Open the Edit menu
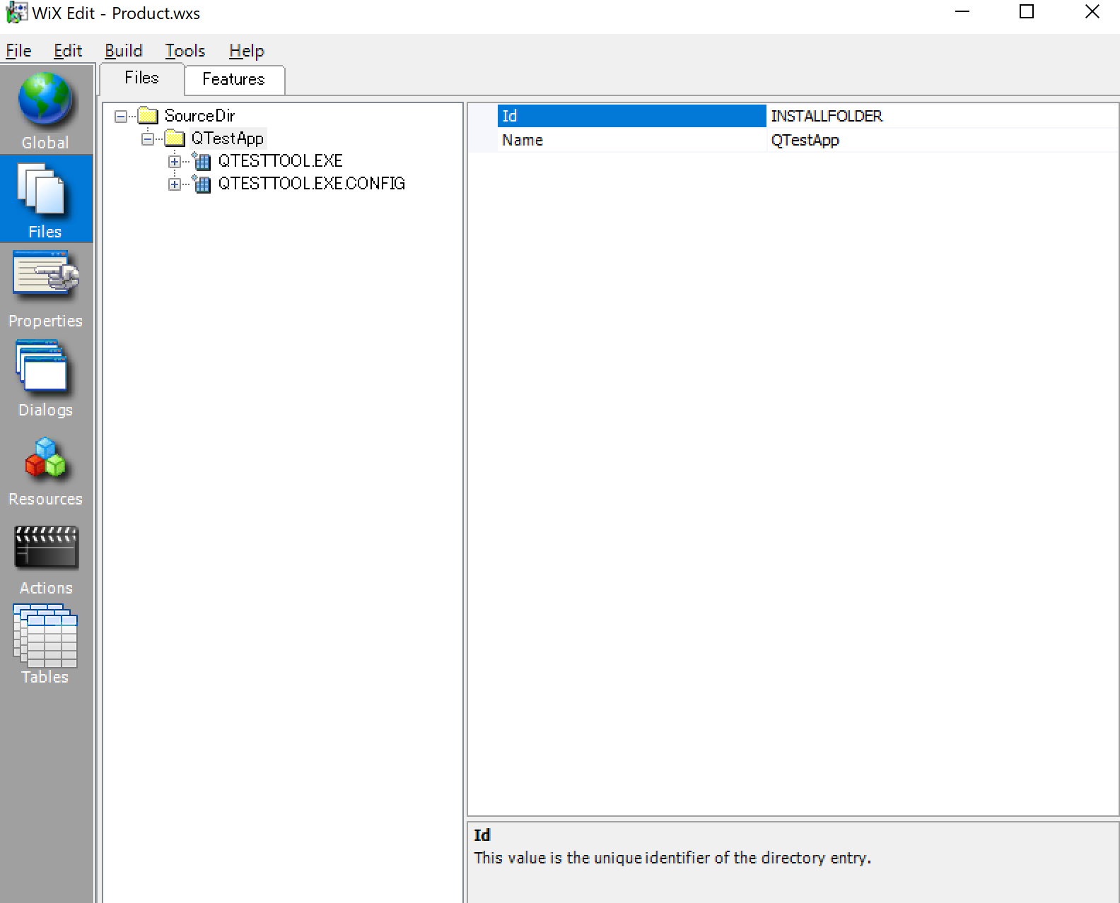The height and width of the screenshot is (903, 1120). [68, 51]
